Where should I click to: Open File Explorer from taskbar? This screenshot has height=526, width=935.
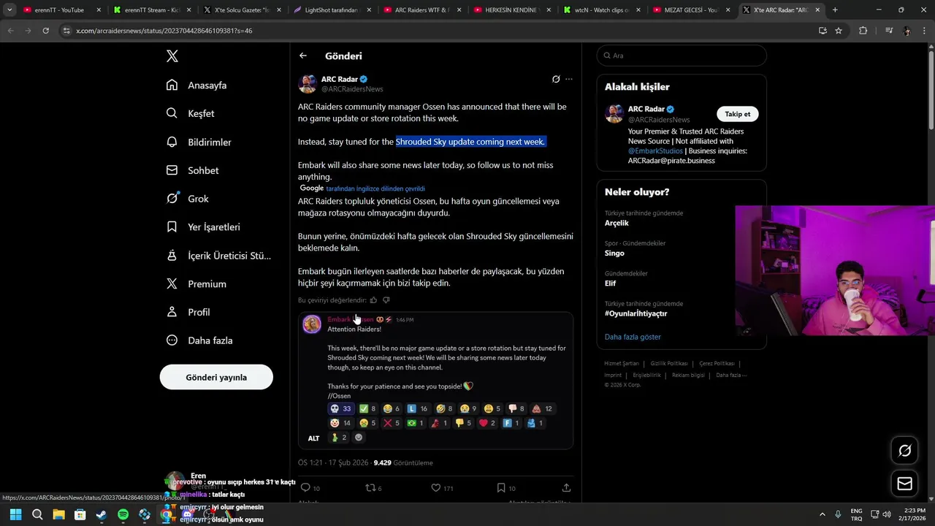point(58,514)
